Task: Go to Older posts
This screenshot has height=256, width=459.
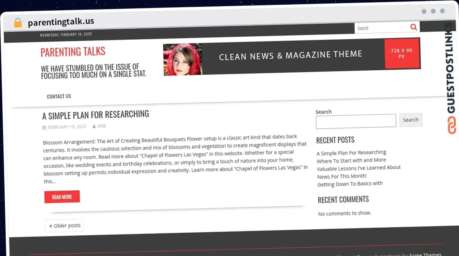Action: click(x=64, y=225)
